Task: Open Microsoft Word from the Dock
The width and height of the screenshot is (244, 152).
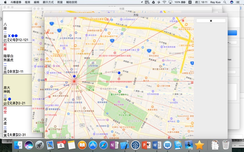Action: click(x=156, y=145)
